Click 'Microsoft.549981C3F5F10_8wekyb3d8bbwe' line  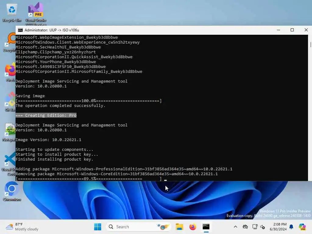(x=61, y=67)
